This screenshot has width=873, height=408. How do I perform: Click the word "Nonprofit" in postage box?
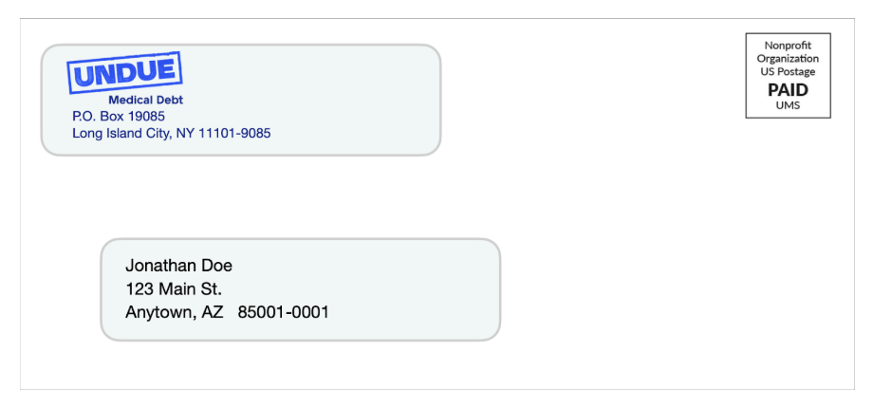[788, 46]
